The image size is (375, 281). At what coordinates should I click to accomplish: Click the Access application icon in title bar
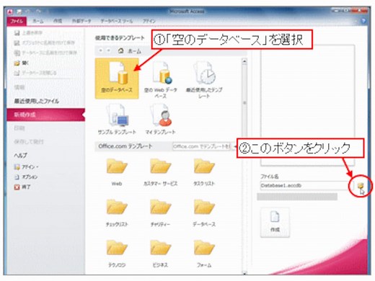(x=10, y=12)
